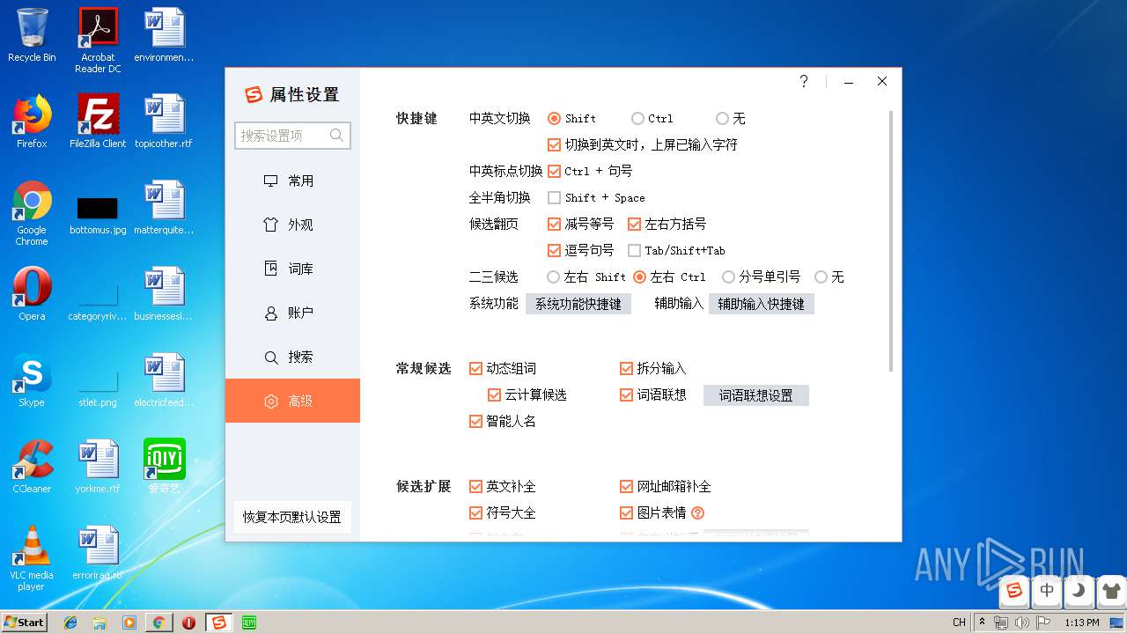Open topicother.rtf document on desktop
Image resolution: width=1127 pixels, height=634 pixels.
[x=164, y=122]
